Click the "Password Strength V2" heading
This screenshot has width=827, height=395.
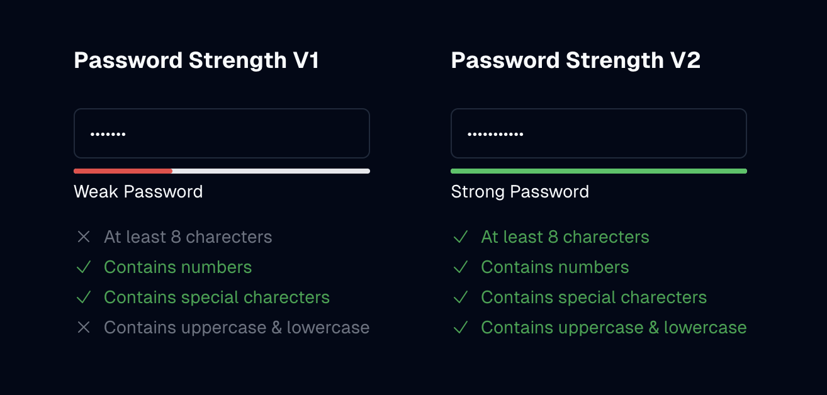[576, 60]
